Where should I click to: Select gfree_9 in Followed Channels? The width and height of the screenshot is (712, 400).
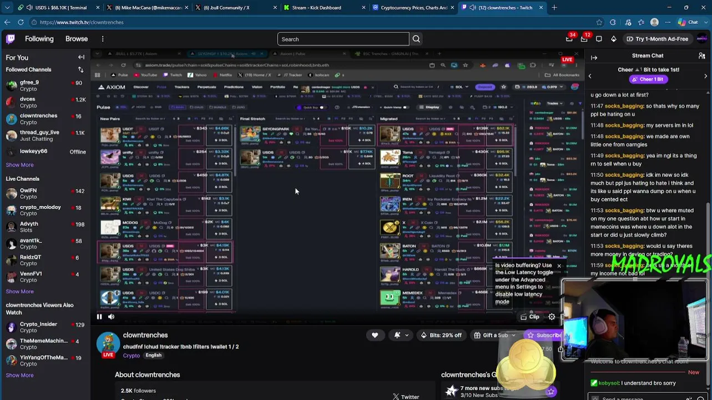[46, 86]
